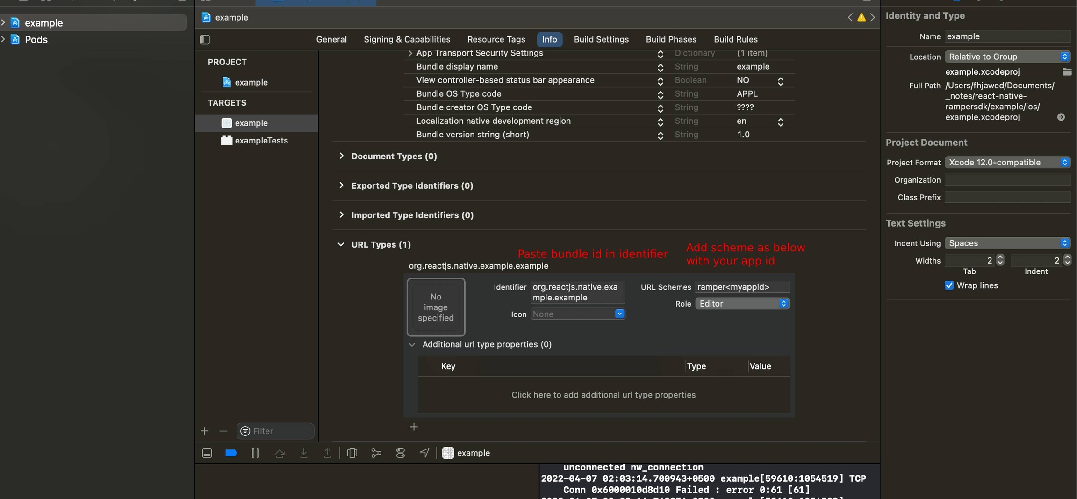The image size is (1077, 499).
Task: Click the simulate location arrow icon
Action: point(424,453)
